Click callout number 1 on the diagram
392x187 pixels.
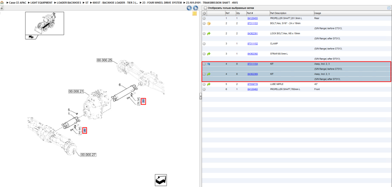(69, 114)
